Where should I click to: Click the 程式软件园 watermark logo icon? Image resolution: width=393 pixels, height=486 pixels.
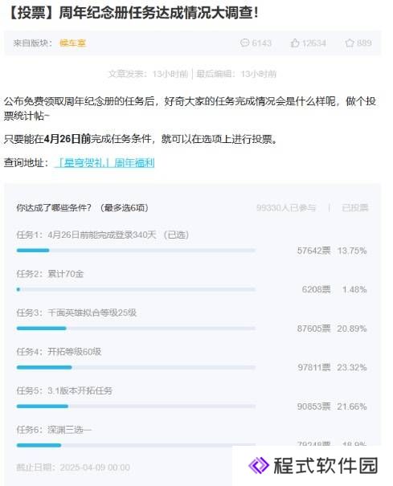coord(258,465)
